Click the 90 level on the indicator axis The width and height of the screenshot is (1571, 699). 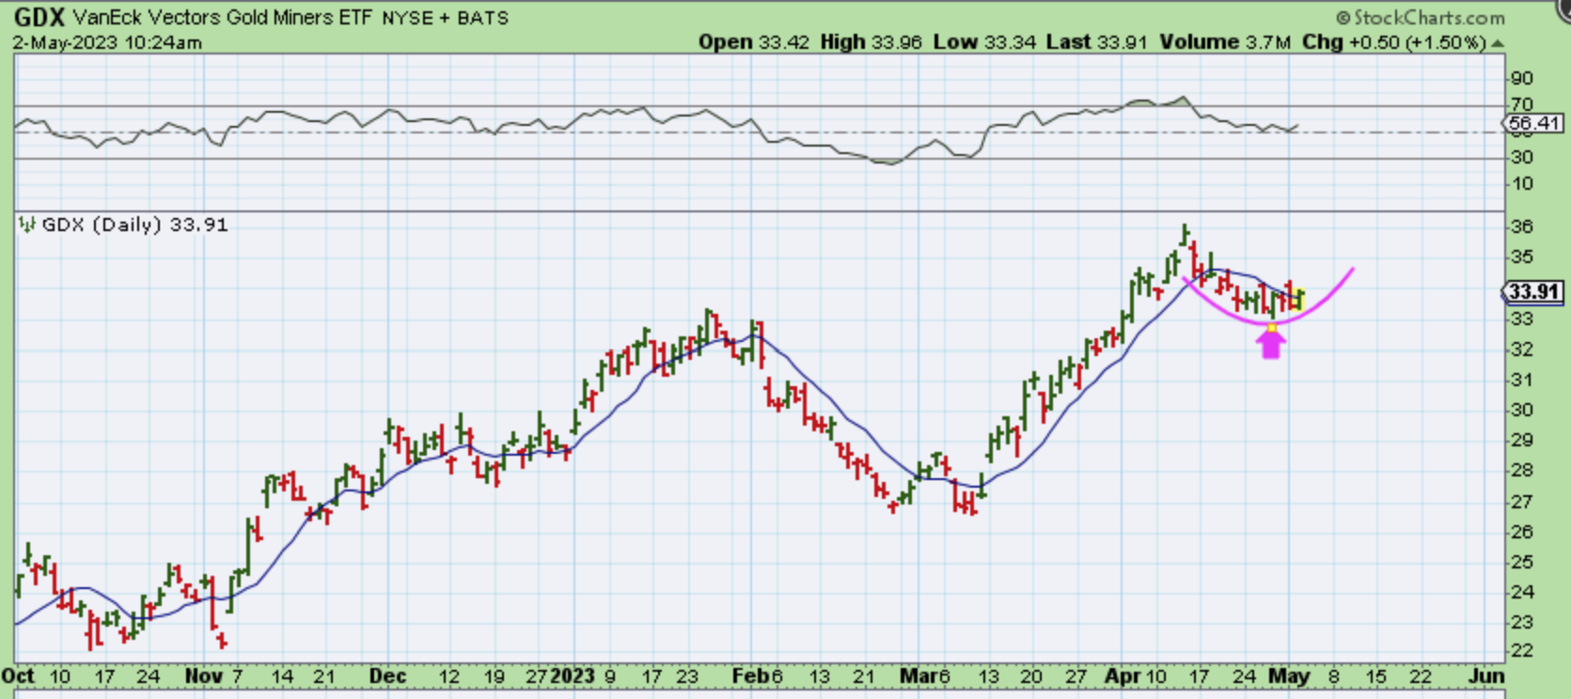1522,78
